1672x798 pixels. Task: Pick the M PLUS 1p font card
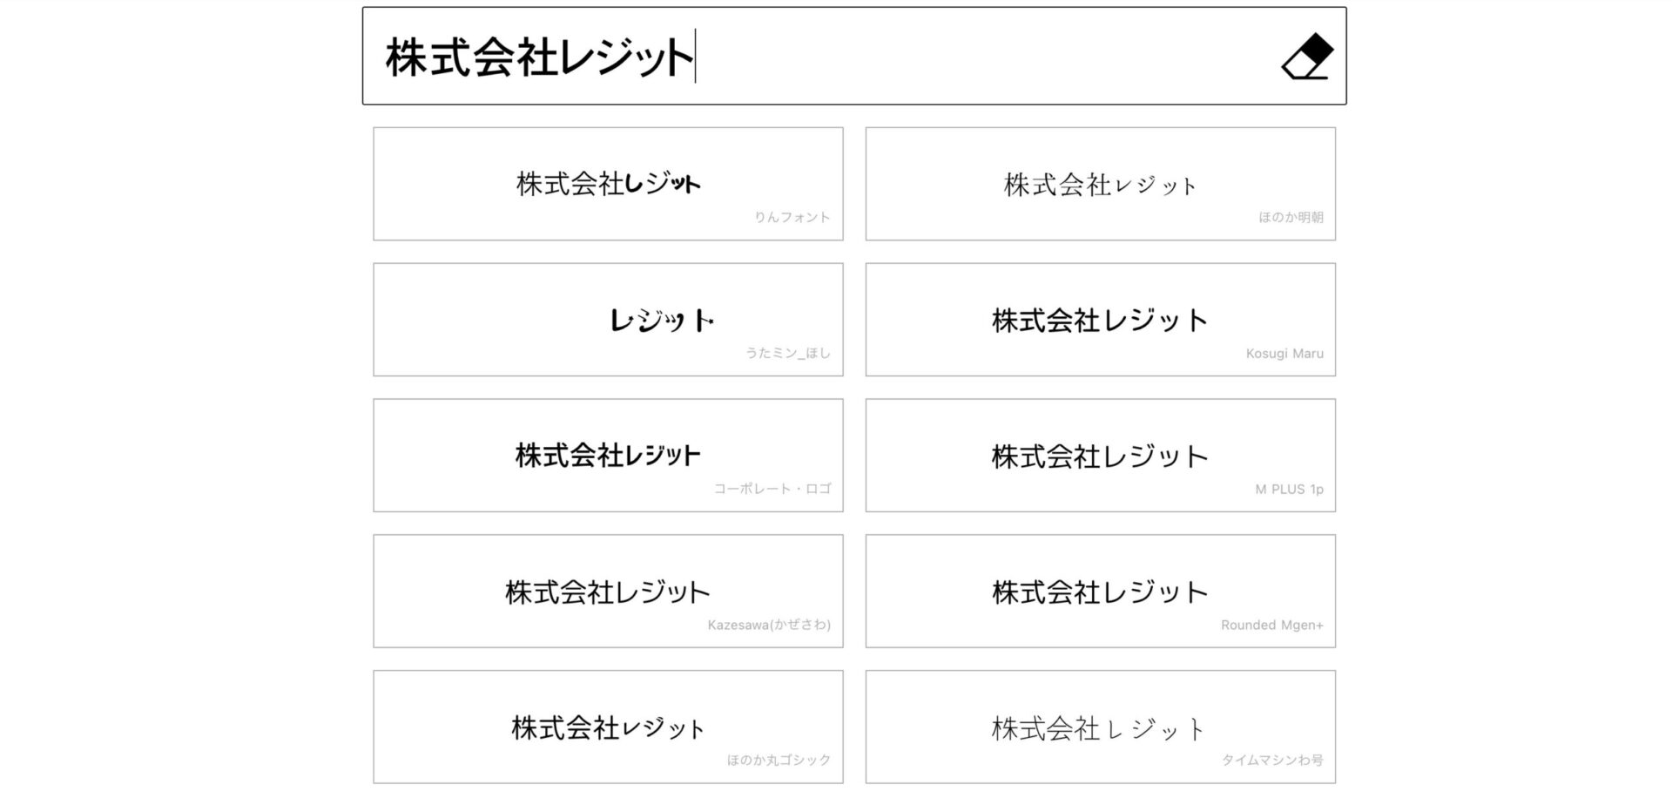tap(1100, 456)
